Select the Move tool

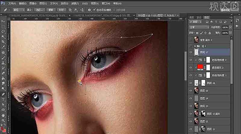(x=3, y=21)
